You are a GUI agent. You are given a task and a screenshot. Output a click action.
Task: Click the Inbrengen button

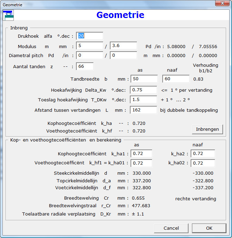click(207, 129)
